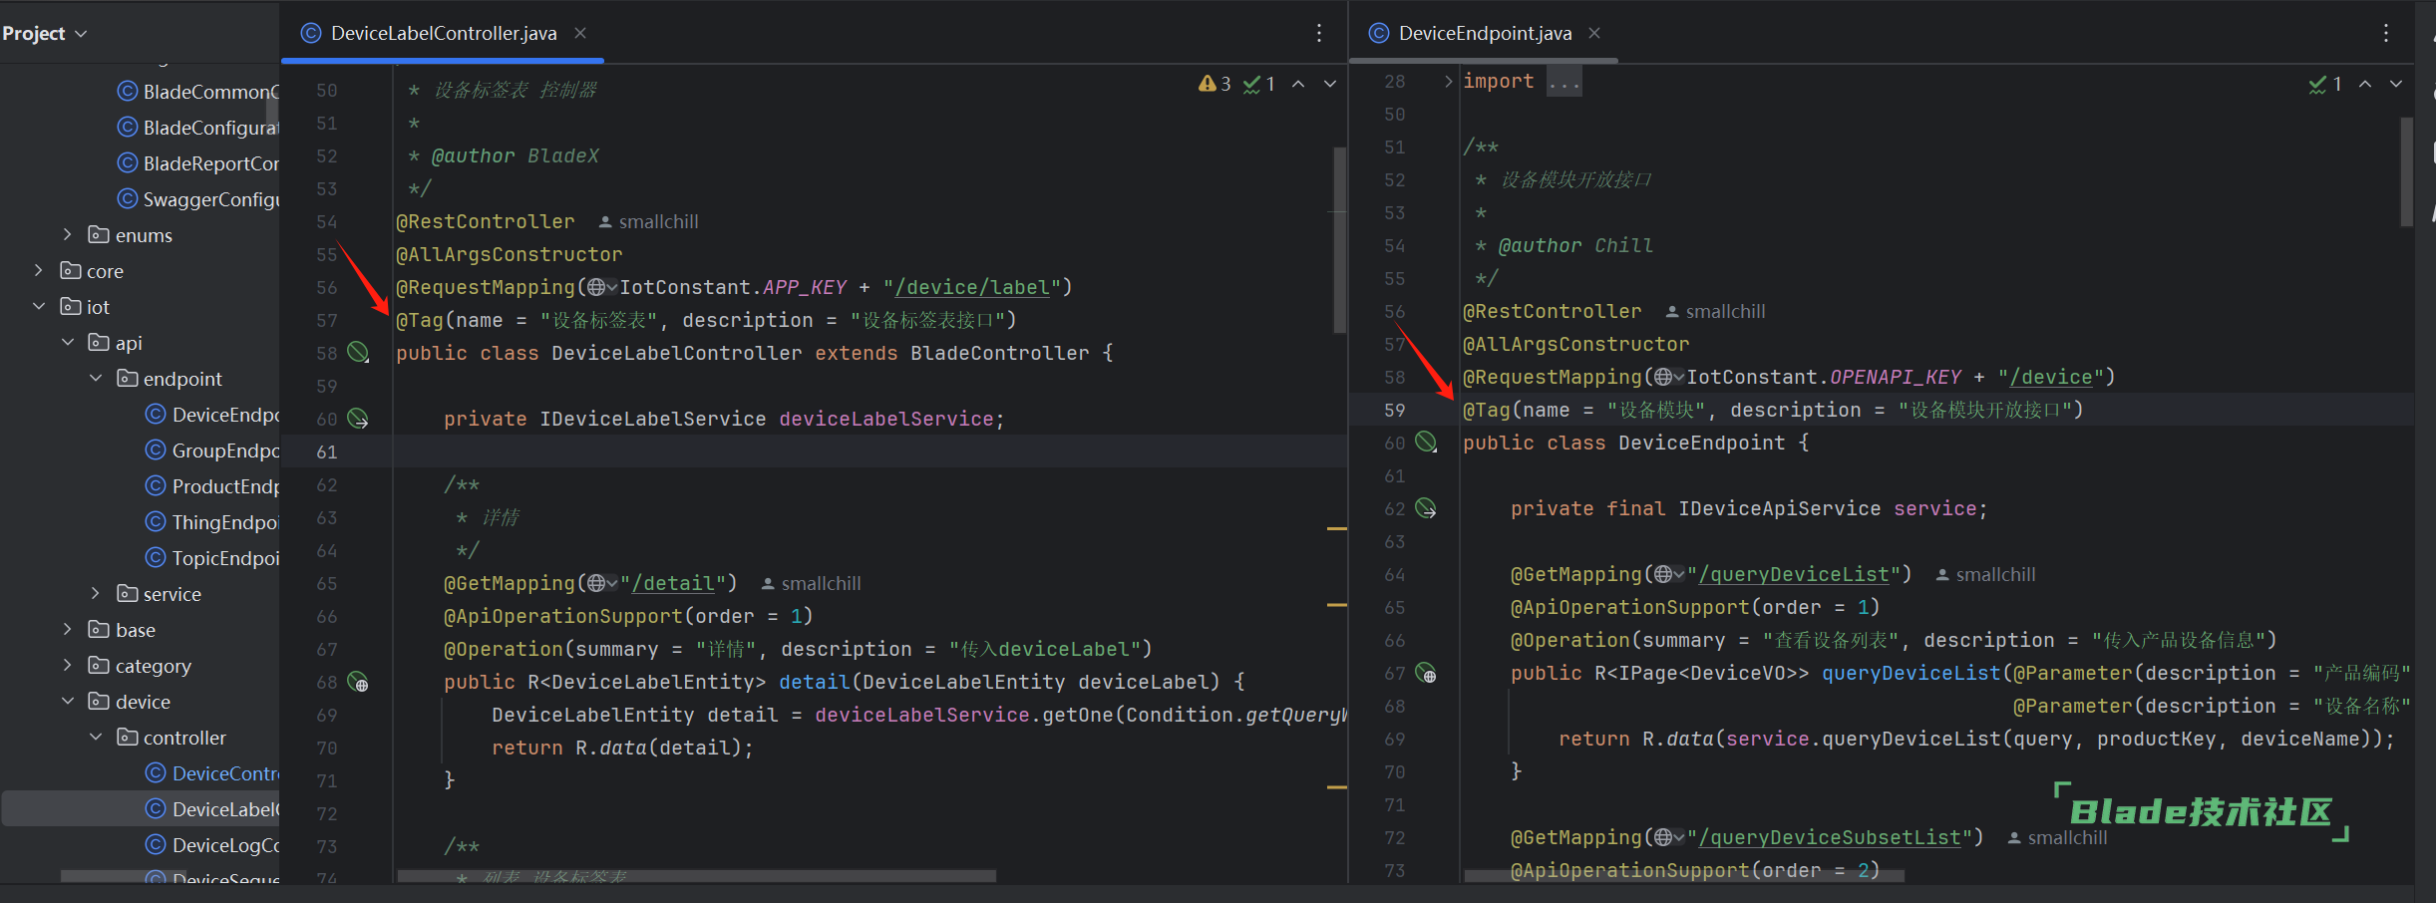Open left editor tab options menu

1319,33
